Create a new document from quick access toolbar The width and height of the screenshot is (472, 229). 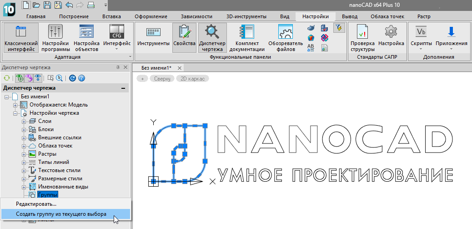(26, 5)
